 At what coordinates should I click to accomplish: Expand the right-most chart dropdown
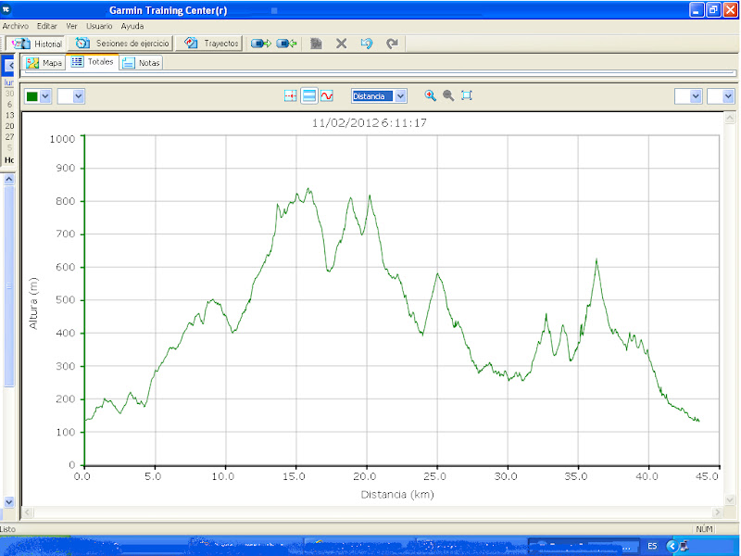(x=728, y=96)
